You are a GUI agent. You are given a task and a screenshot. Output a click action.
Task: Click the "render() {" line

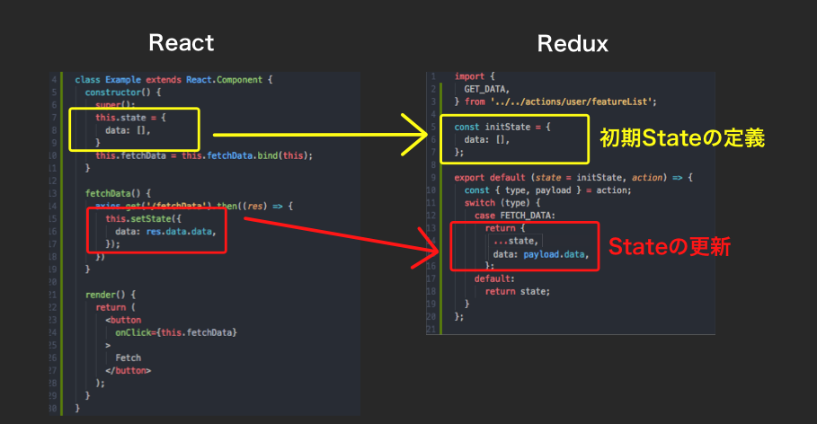(x=111, y=295)
